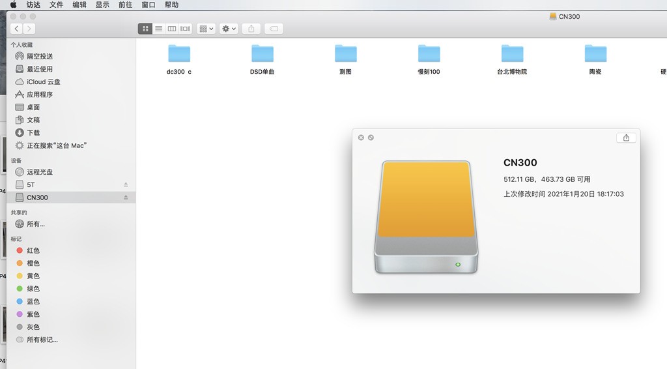Close the CN300 Quick Look panel
667x369 pixels.
click(x=361, y=138)
